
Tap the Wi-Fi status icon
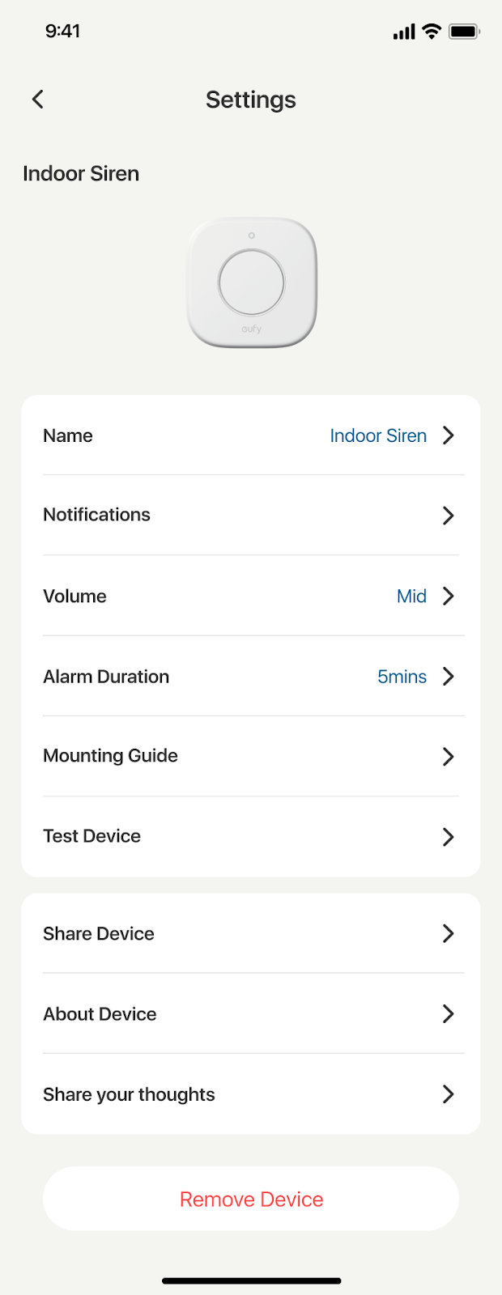click(432, 32)
